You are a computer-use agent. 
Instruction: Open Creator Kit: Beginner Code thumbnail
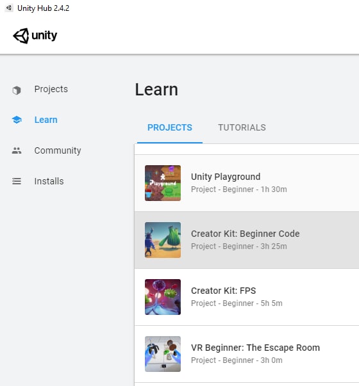163,240
